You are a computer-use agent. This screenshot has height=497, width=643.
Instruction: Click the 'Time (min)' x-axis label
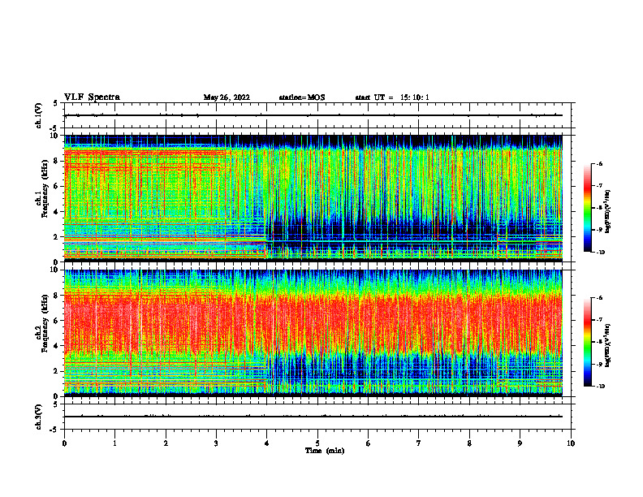[325, 451]
